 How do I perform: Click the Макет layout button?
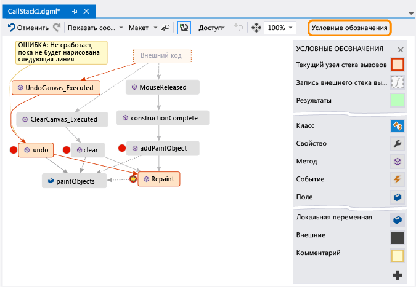(139, 28)
